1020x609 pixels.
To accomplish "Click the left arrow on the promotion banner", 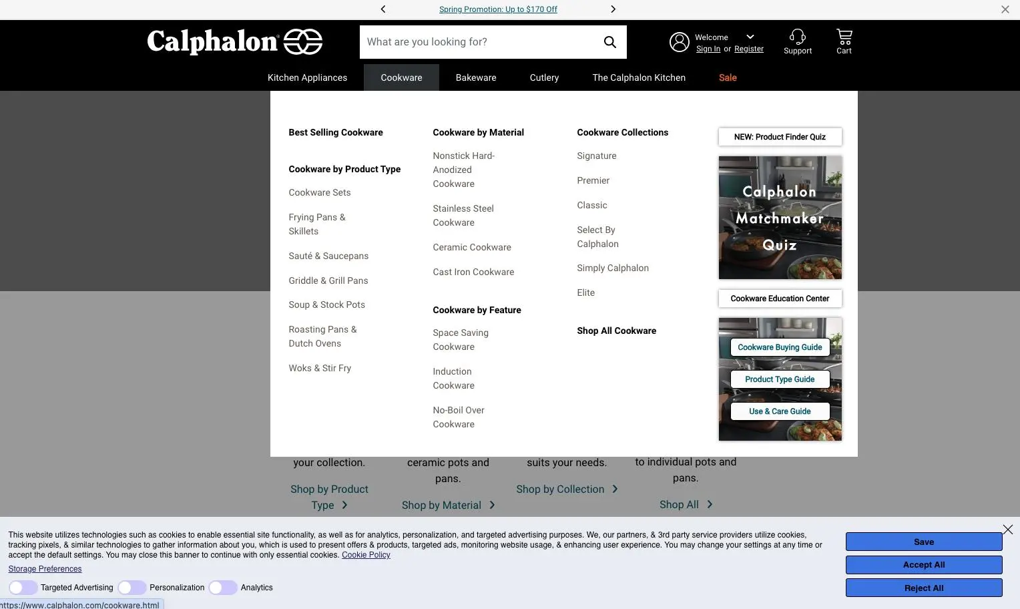I will point(382,9).
